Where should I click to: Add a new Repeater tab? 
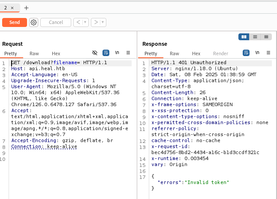click(27, 8)
